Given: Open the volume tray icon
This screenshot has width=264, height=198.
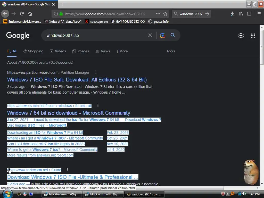Looking at the screenshot, I should pyautogui.click(x=244, y=194).
